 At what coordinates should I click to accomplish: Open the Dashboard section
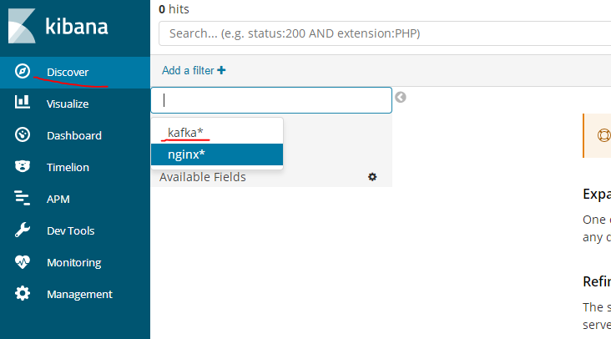[74, 135]
